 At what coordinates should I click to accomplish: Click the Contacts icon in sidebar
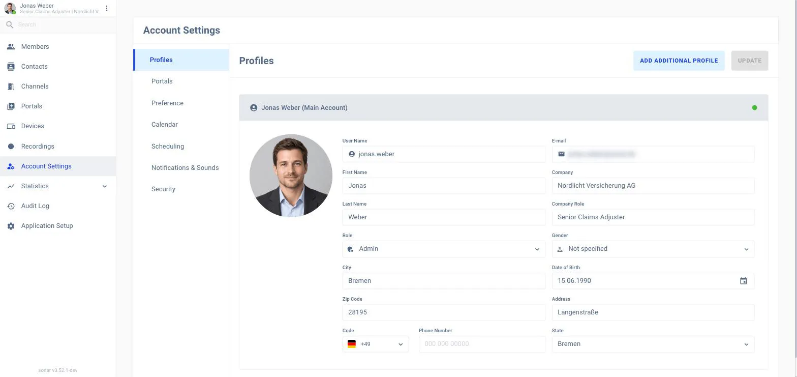coord(11,67)
